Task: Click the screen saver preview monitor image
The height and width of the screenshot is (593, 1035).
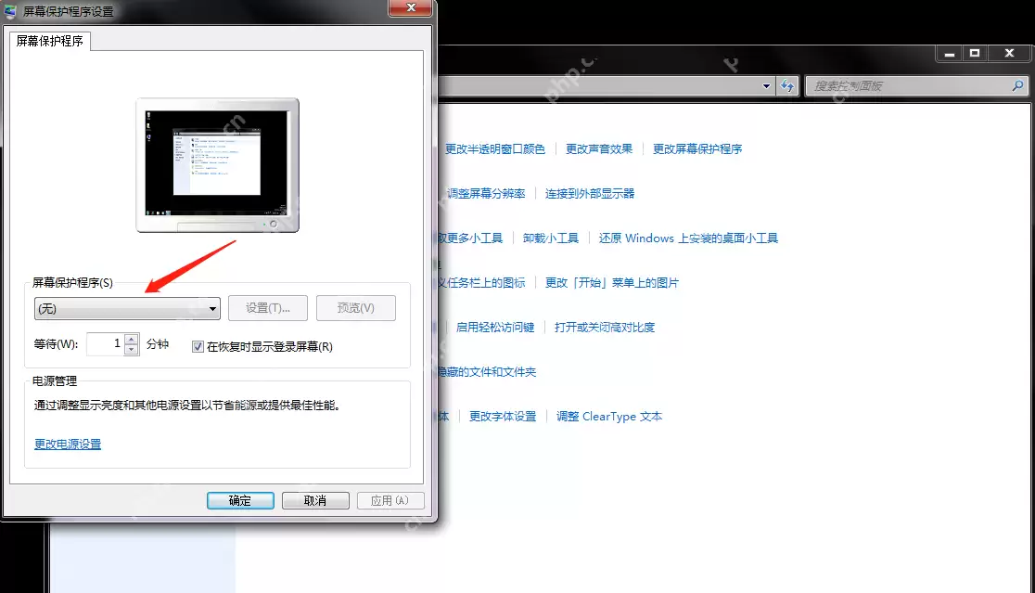Action: pos(217,162)
